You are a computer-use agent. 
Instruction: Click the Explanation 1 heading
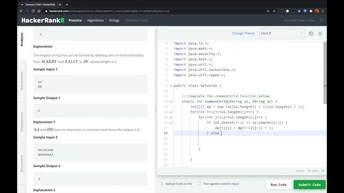point(44,122)
